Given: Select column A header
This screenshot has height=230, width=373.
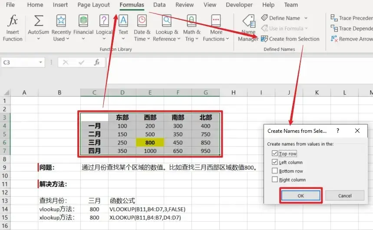Looking at the screenshot, I should [x=24, y=92].
